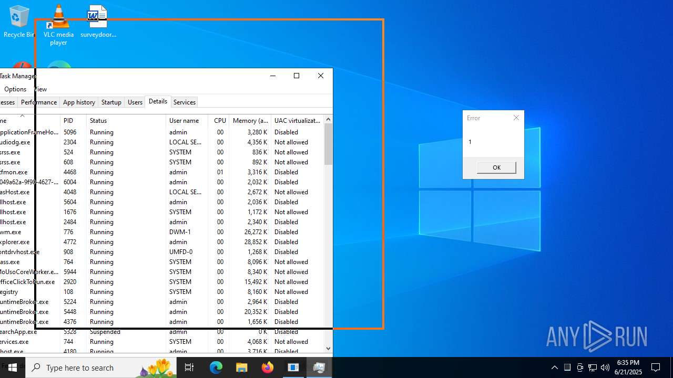Open the volume control tray icon

tap(605, 367)
